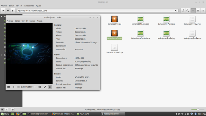206x116 pixels.
Task: Enter fullscreen in the video player
Action: click(x=45, y=87)
